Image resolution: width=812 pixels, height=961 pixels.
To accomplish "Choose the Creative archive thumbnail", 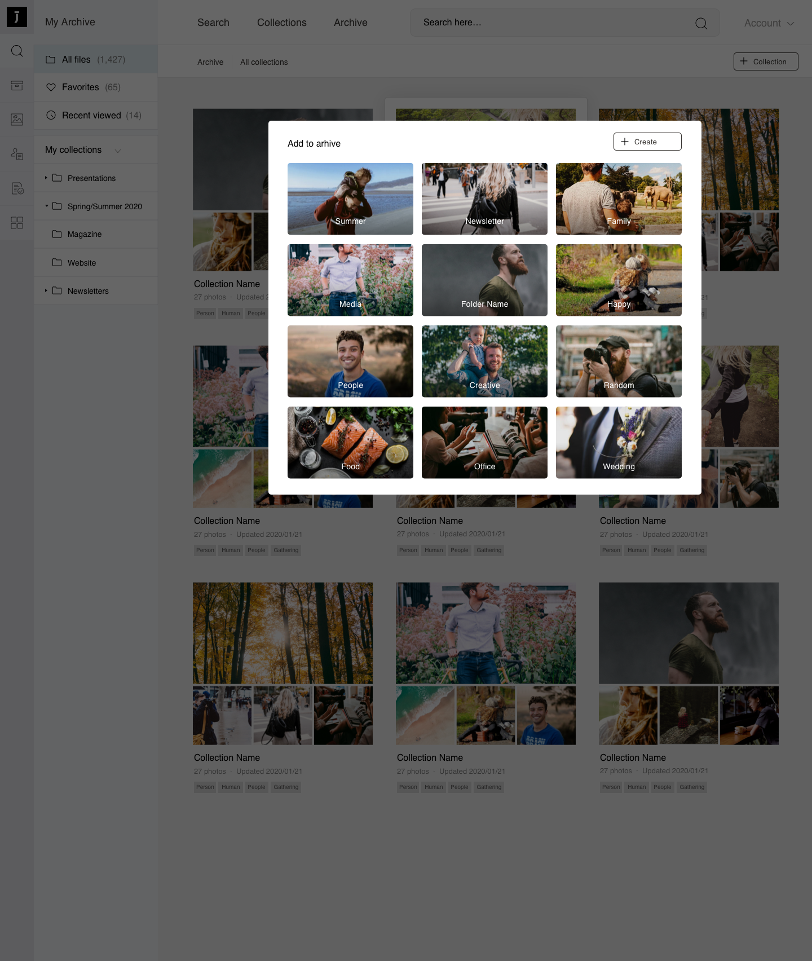I will click(x=484, y=362).
